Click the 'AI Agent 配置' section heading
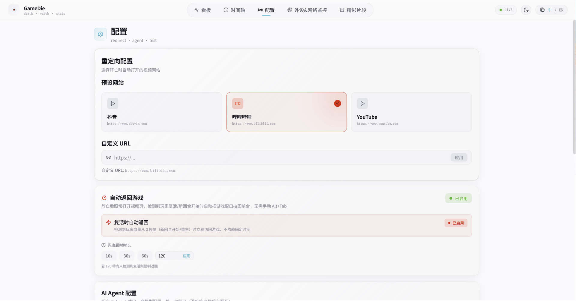576x301 pixels. coord(119,293)
